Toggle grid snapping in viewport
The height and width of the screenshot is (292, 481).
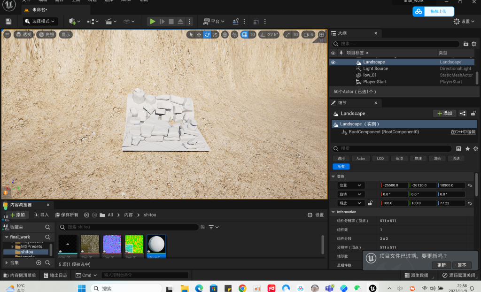click(x=244, y=35)
